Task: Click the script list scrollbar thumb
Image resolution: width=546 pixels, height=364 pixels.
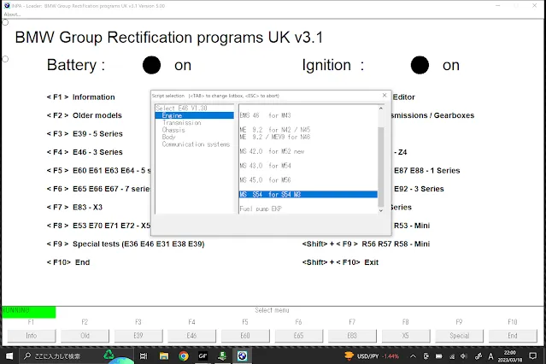Action: (381, 167)
